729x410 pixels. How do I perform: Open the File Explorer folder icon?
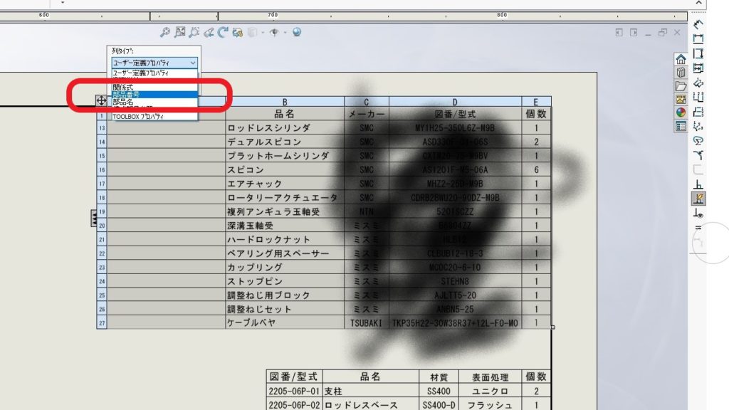681,86
